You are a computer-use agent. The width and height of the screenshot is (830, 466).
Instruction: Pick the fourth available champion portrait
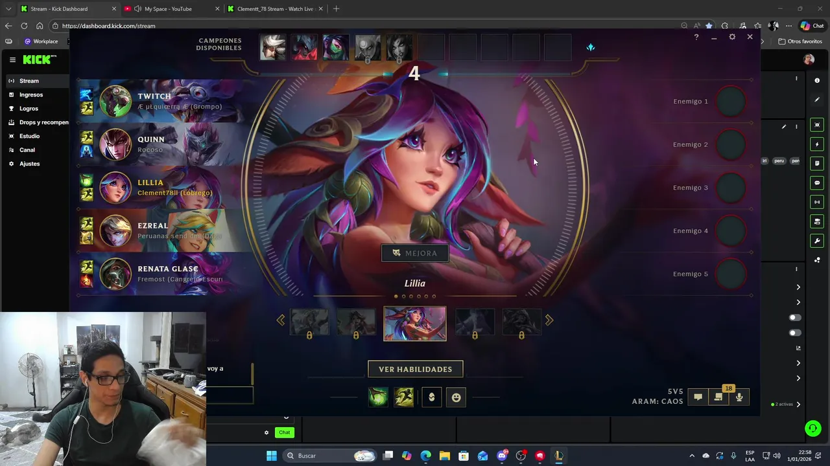pos(368,48)
